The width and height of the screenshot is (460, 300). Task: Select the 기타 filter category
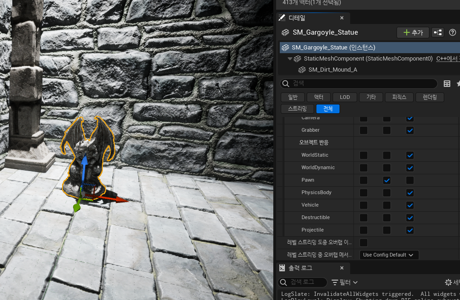pyautogui.click(x=371, y=97)
